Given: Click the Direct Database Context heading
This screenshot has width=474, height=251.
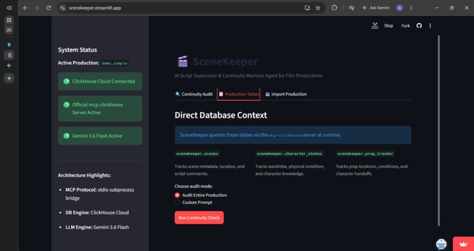Looking at the screenshot, I should [x=221, y=115].
